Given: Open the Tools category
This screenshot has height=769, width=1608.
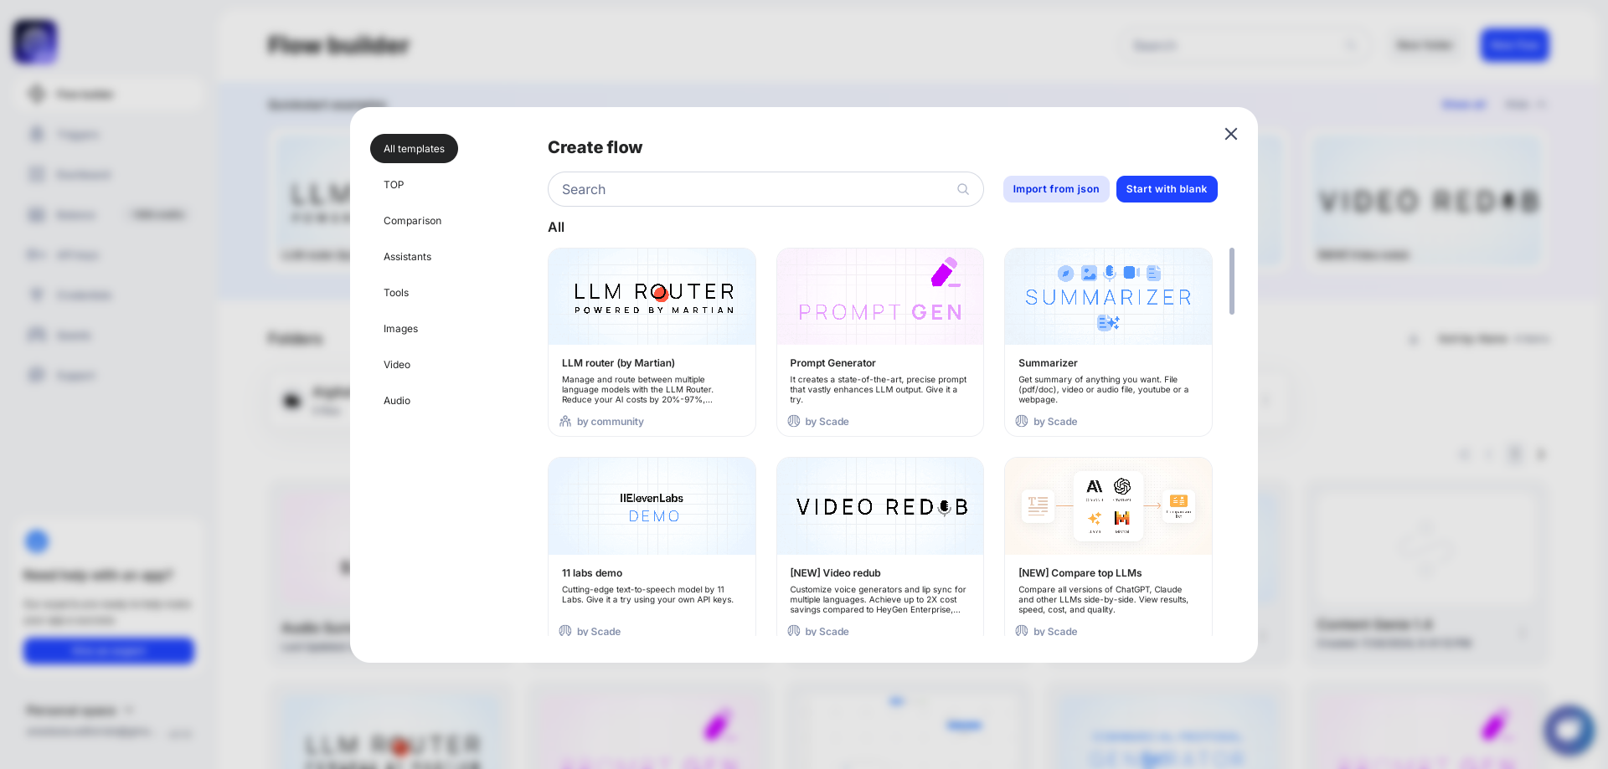Looking at the screenshot, I should point(396,293).
